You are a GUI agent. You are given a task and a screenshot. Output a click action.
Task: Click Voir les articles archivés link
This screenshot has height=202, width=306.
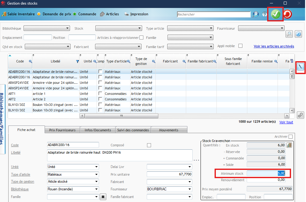(274, 46)
